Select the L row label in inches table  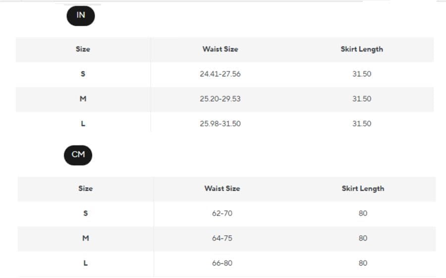[x=83, y=123]
